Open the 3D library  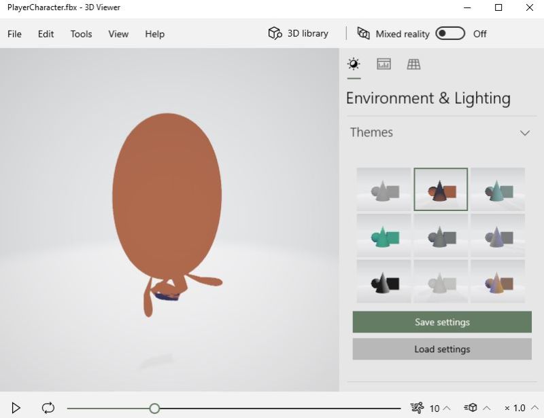(298, 33)
